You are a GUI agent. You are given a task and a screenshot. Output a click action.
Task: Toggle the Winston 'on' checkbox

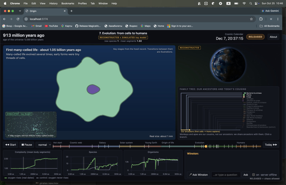254,175
